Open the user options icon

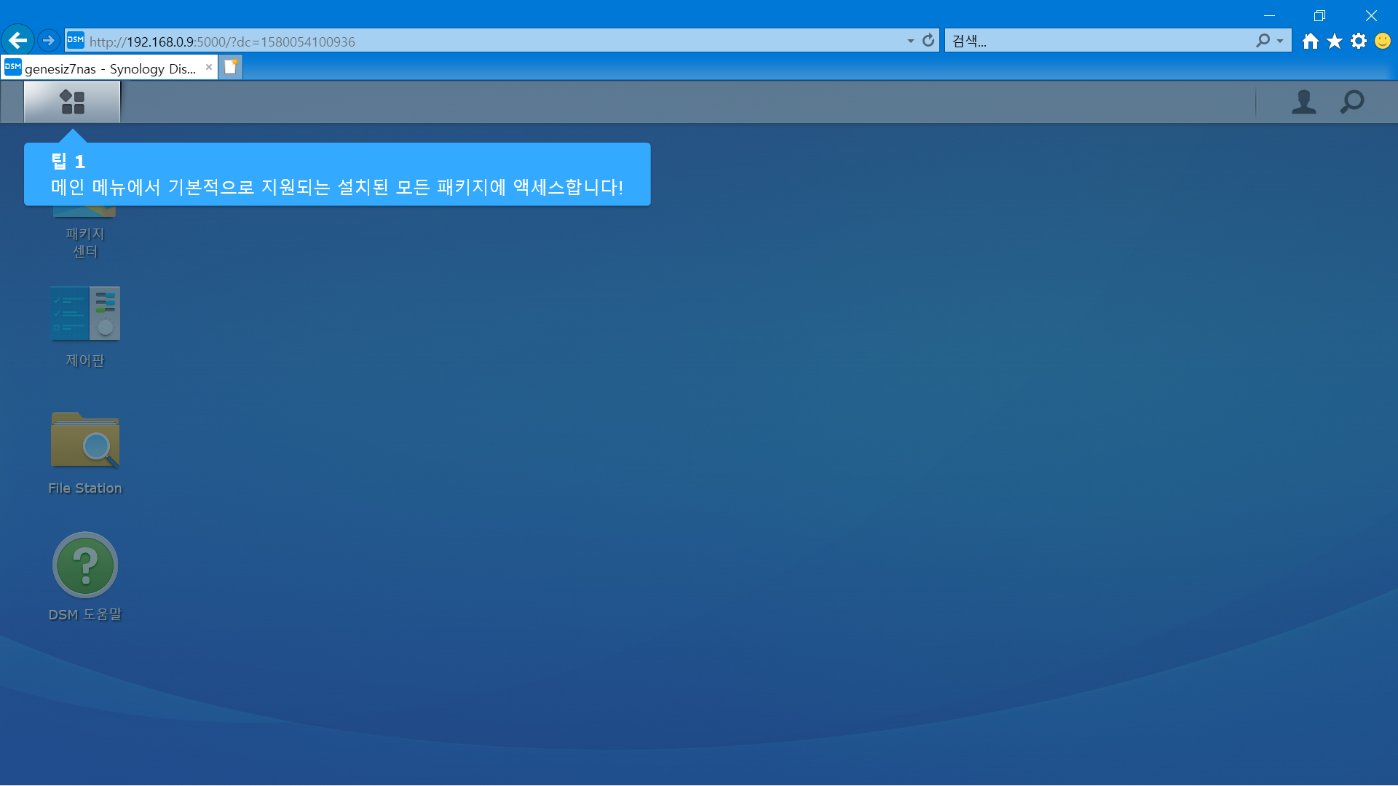(1303, 102)
